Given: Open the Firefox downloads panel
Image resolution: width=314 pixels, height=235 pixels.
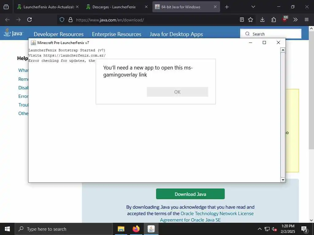Looking at the screenshot, I should pyautogui.click(x=262, y=20).
